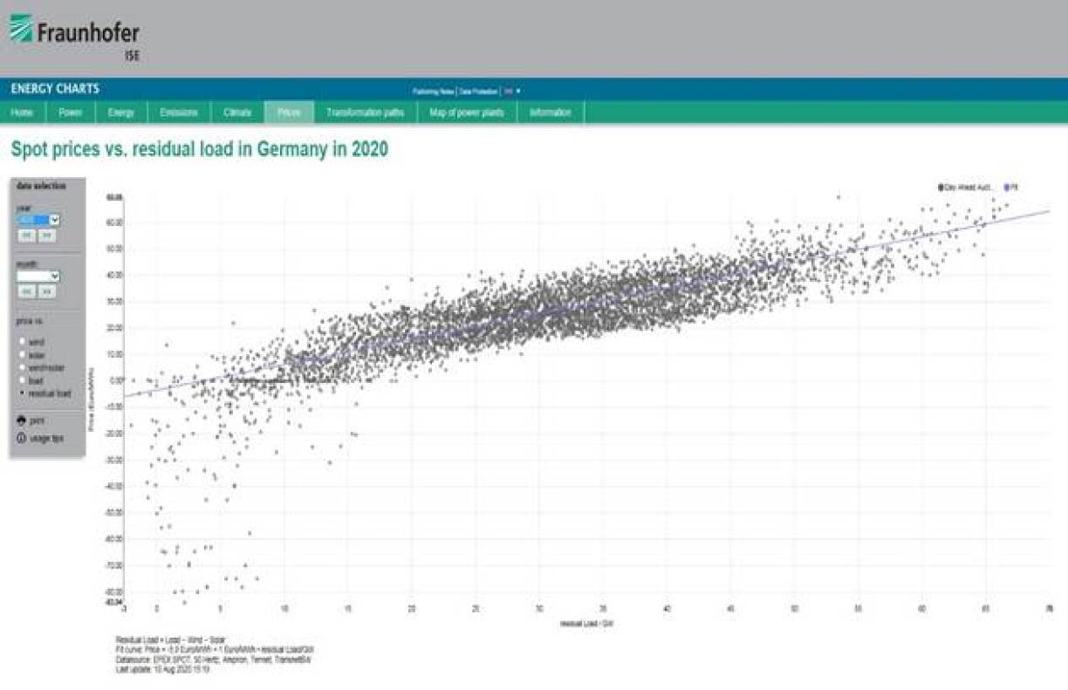
Task: Open the Map of power plants tab
Action: click(x=467, y=113)
